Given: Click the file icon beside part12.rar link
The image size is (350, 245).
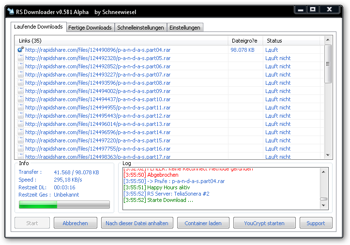Looking at the screenshot, I should (x=20, y=116).
